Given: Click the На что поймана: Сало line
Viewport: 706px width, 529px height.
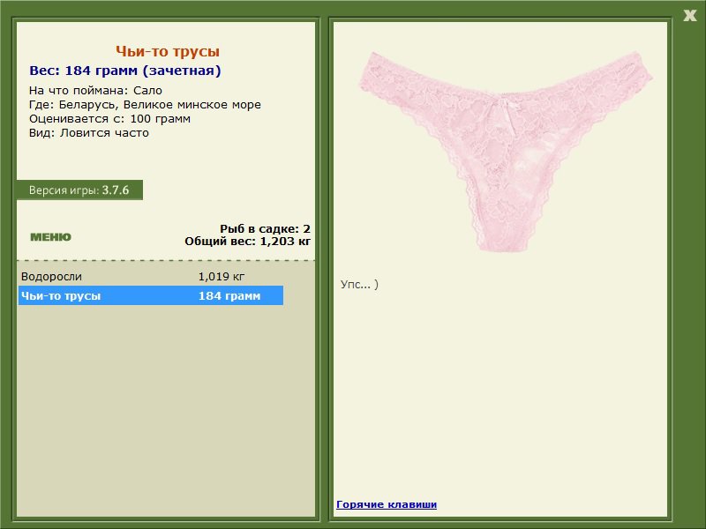Looking at the screenshot, I should pos(95,91).
